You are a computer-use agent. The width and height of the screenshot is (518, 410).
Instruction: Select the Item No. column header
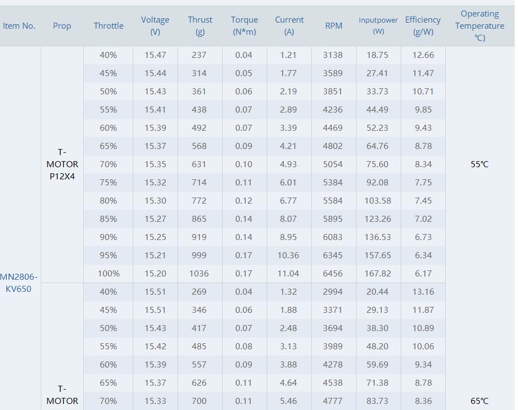point(19,26)
